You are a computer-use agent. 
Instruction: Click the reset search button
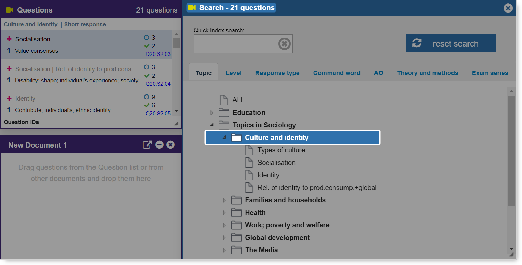click(x=451, y=43)
